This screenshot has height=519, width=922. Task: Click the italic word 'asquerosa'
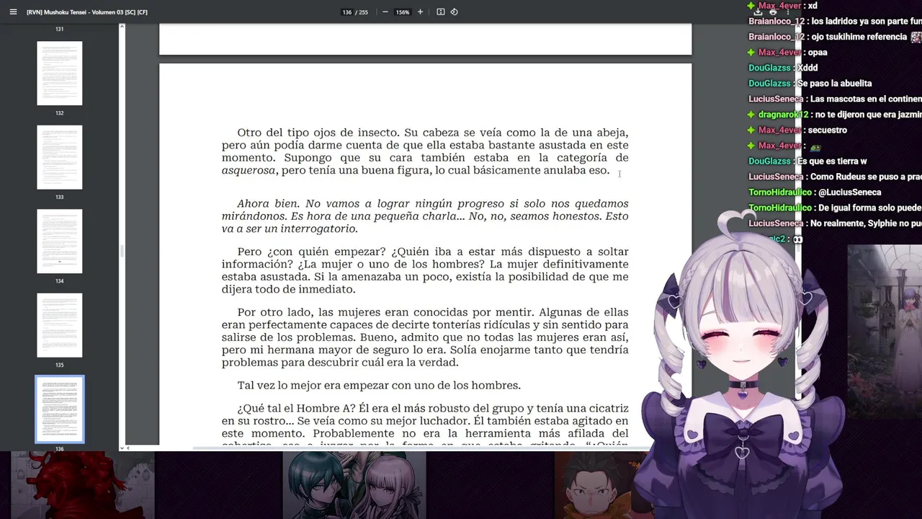click(249, 171)
